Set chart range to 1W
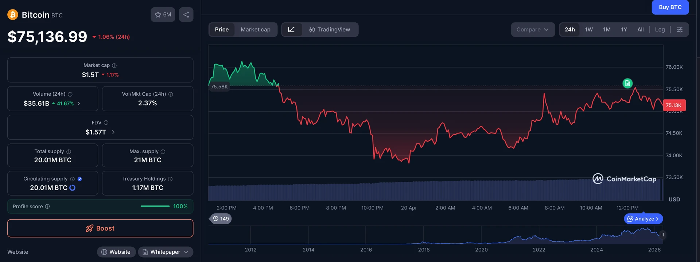This screenshot has height=262, width=700. [589, 30]
